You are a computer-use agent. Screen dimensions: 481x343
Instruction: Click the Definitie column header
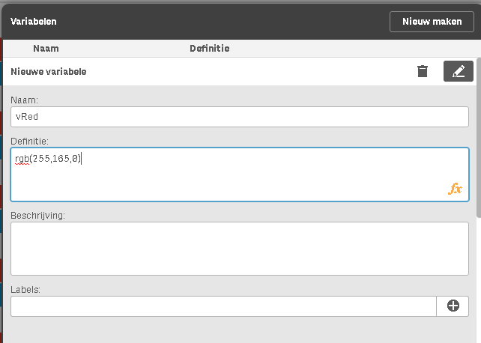[209, 49]
